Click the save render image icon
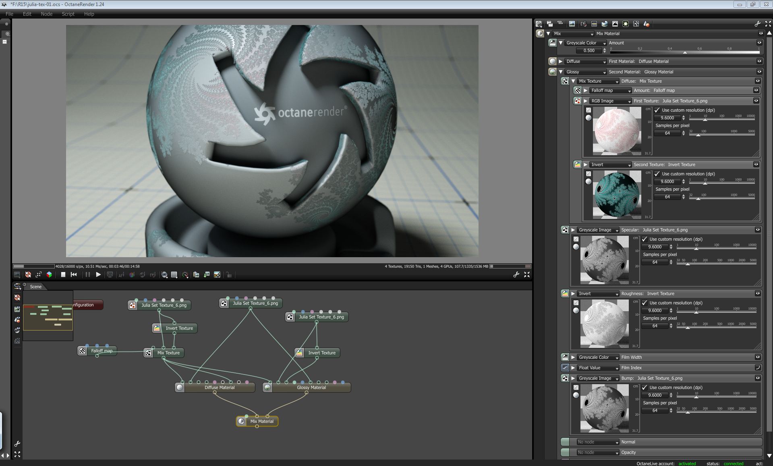 point(207,275)
